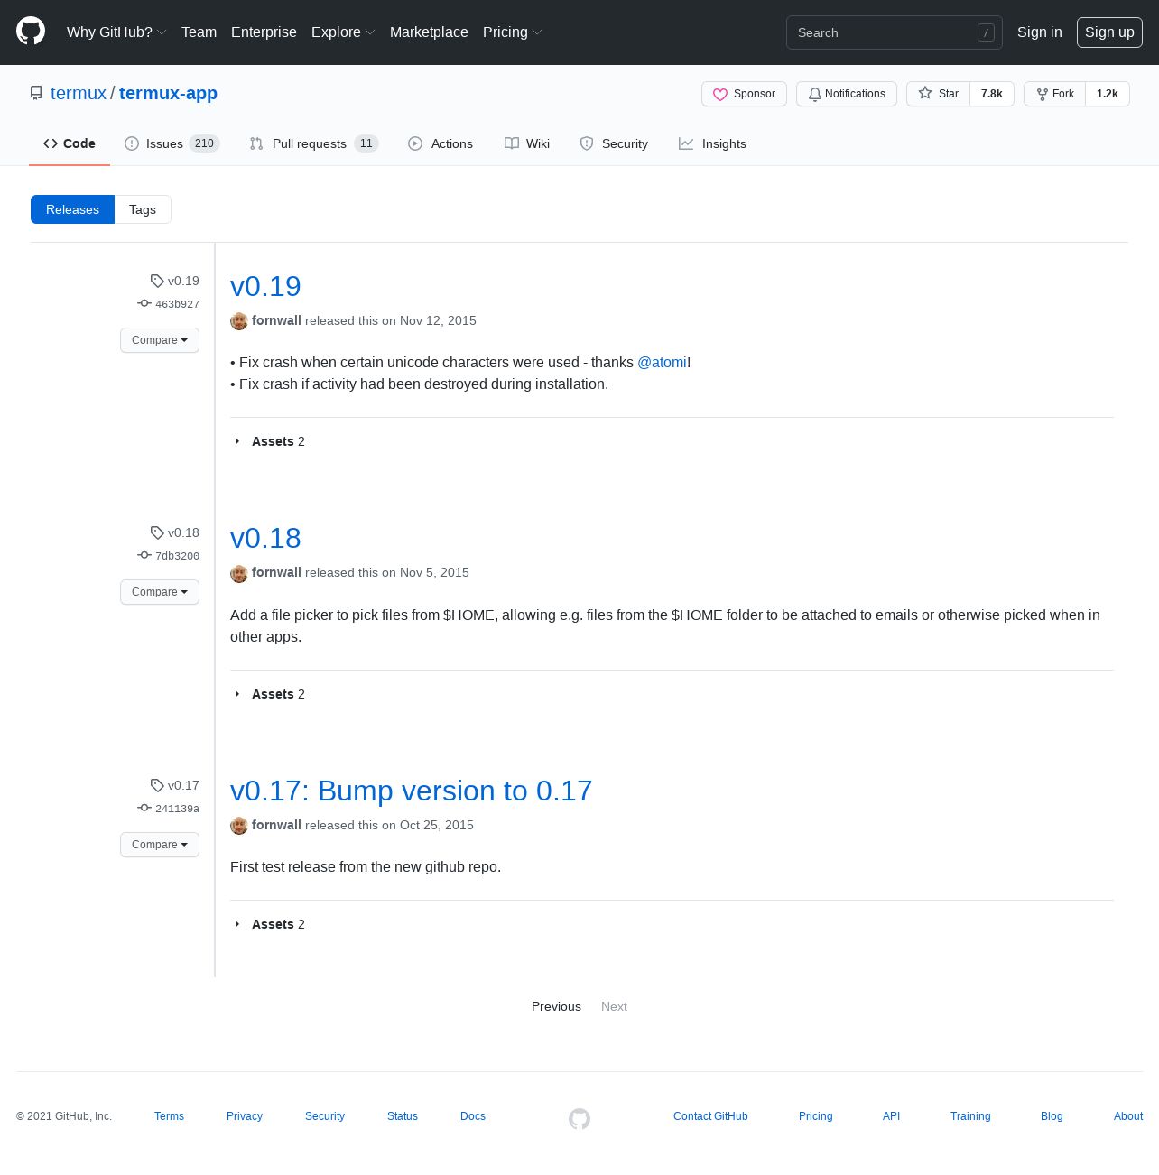Screen dimensions: 1159x1175
Task: Open Contact GitHub footer link
Action: point(710,1116)
